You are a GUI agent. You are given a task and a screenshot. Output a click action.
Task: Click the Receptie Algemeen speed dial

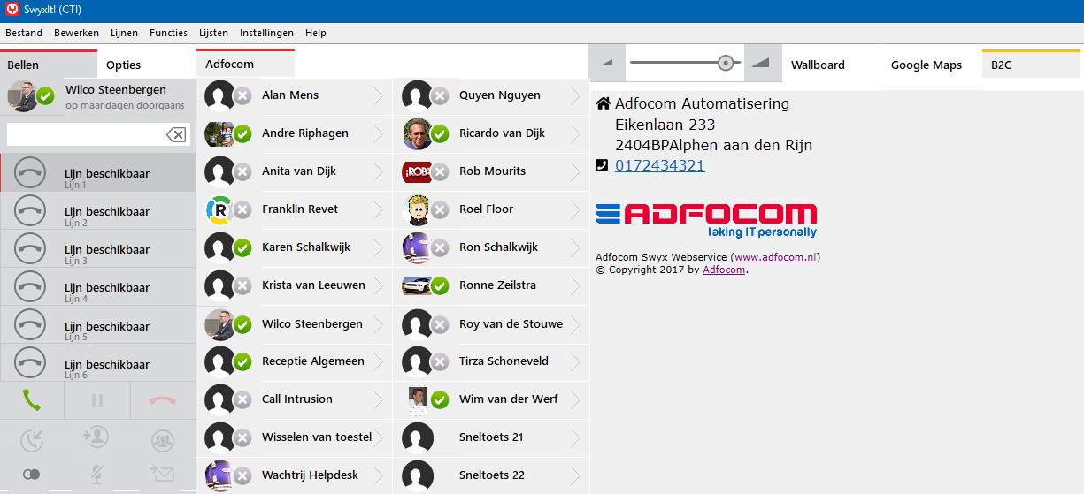[x=294, y=361]
